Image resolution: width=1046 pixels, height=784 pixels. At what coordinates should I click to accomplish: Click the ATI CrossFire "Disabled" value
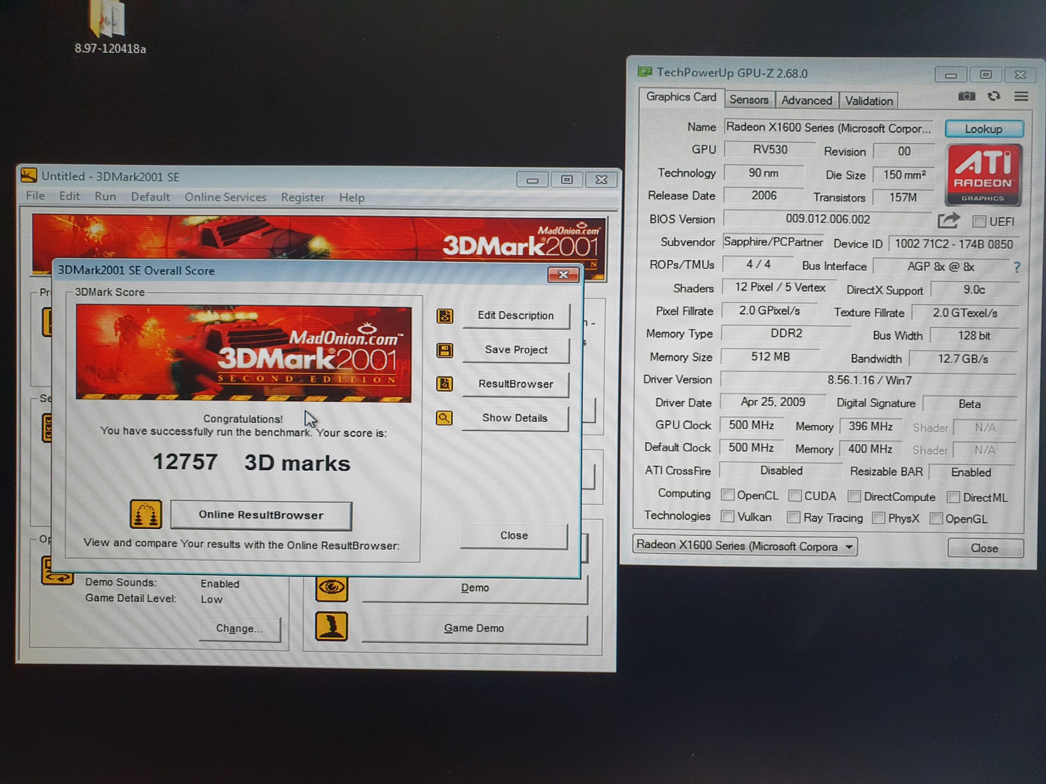pos(781,471)
